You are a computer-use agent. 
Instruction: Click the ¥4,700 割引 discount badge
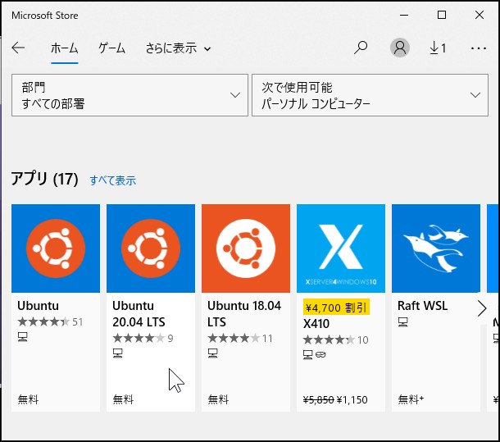coord(336,308)
